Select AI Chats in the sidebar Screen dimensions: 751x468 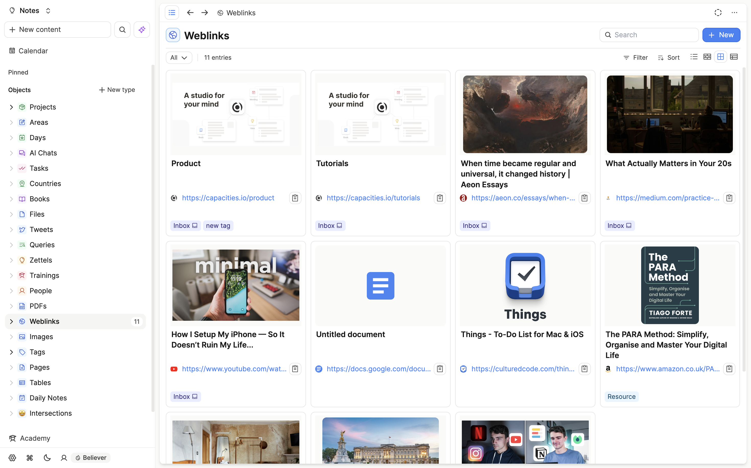pos(43,153)
